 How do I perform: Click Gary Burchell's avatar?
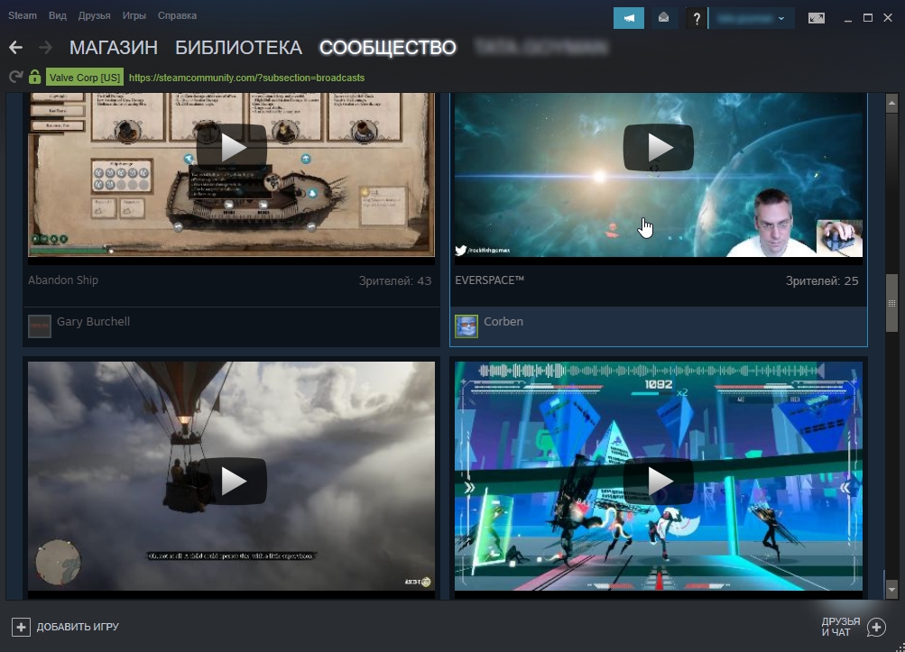39,326
